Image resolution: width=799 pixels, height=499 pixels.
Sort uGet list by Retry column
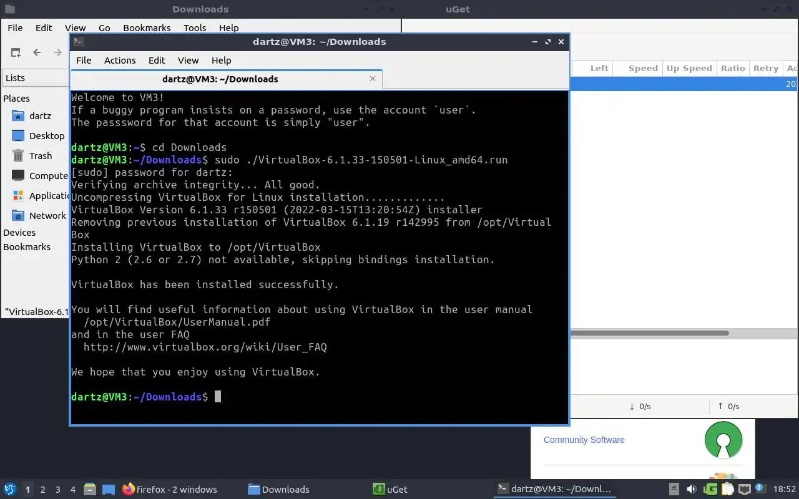coord(765,69)
